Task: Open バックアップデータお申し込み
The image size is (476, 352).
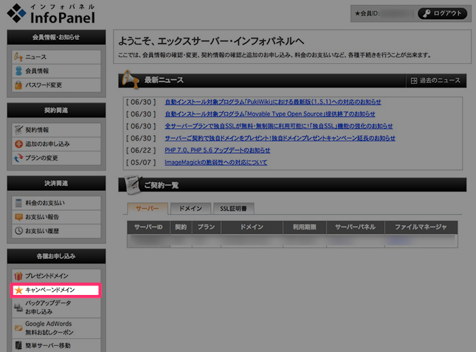Action: (x=56, y=307)
